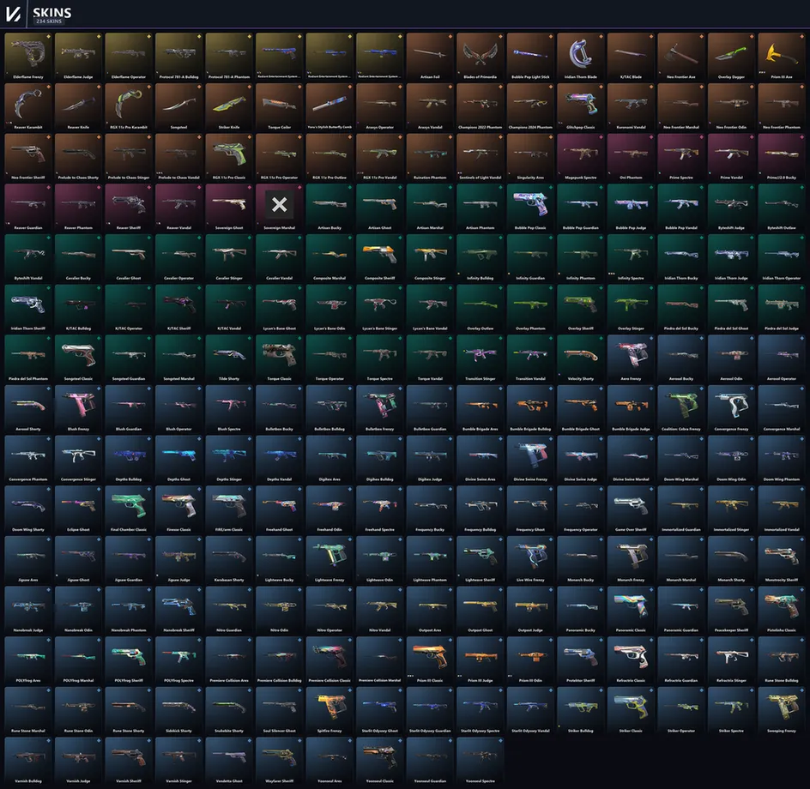Pick the Spitfire Frenzy skin tile
This screenshot has height=789, width=810.
329,711
